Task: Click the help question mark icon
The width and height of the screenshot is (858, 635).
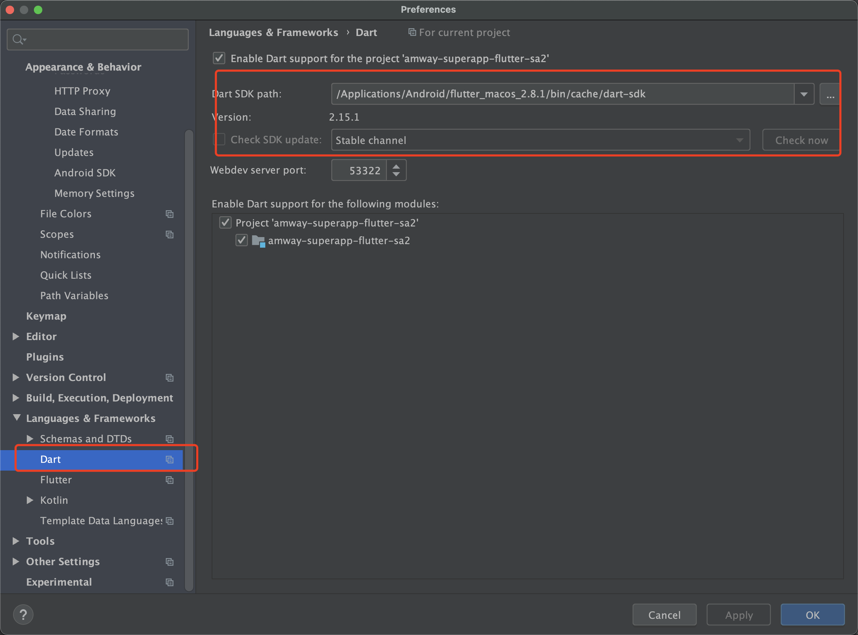Action: click(x=23, y=615)
